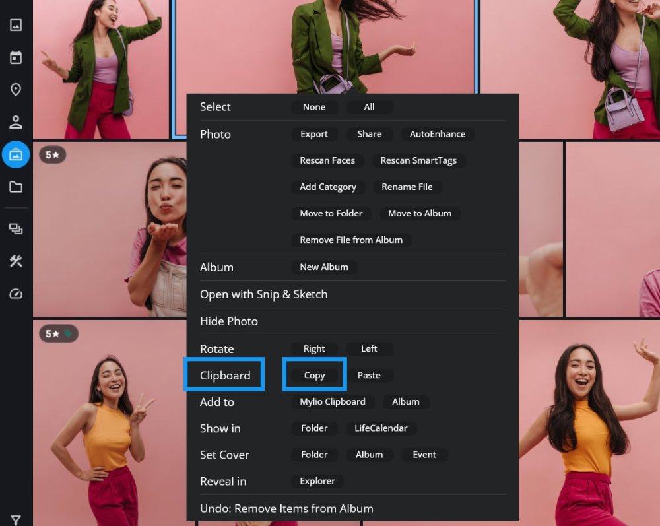Add to Mylio Clipboard
The image size is (660, 526).
[x=333, y=402]
